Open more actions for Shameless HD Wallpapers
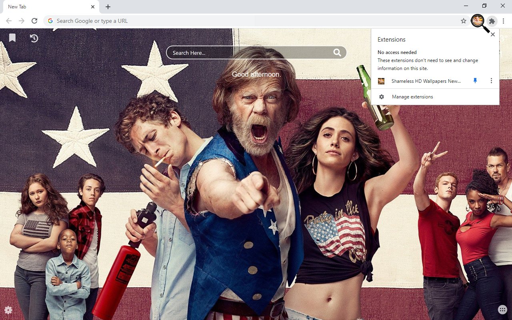Viewport: 512px width, 320px height. pos(491,81)
